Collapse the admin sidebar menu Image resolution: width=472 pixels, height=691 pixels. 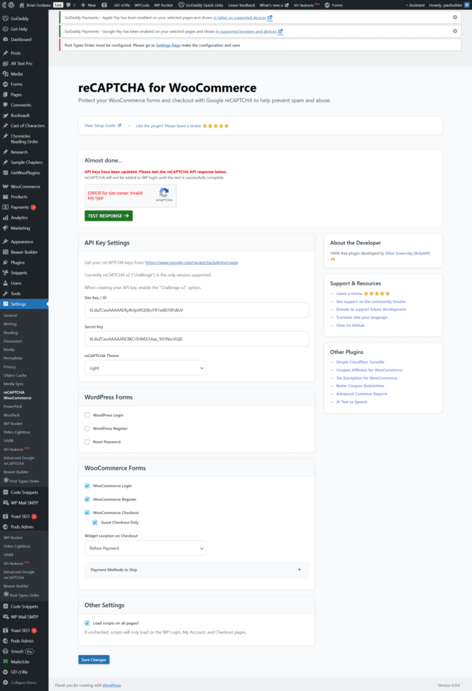click(20, 683)
